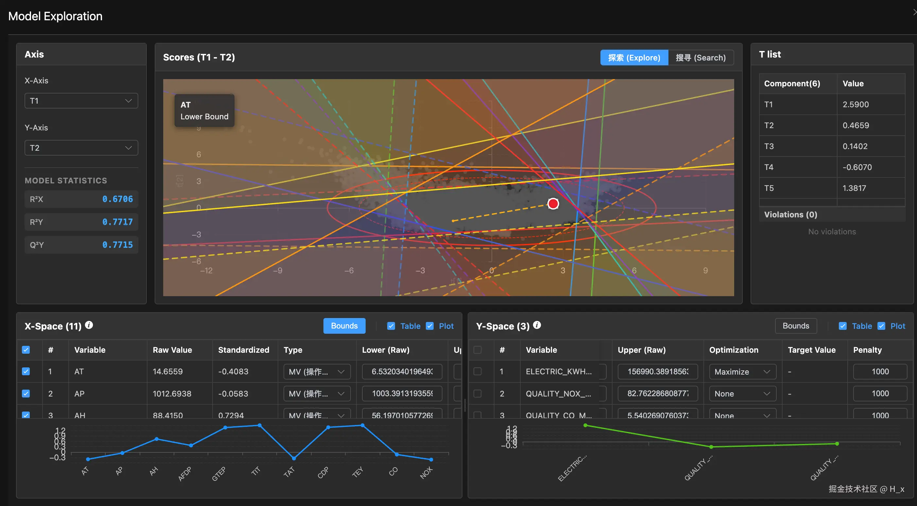Viewport: 917px width, 506px height.
Task: Click the X-Space Bounds button
Action: point(344,326)
